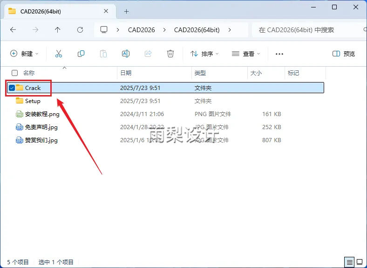Open the 新建 dropdown menu
Viewport: 367px width, 268px height.
[24, 54]
